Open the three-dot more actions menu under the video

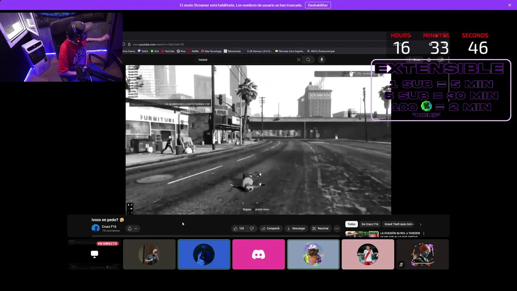pyautogui.click(x=337, y=229)
